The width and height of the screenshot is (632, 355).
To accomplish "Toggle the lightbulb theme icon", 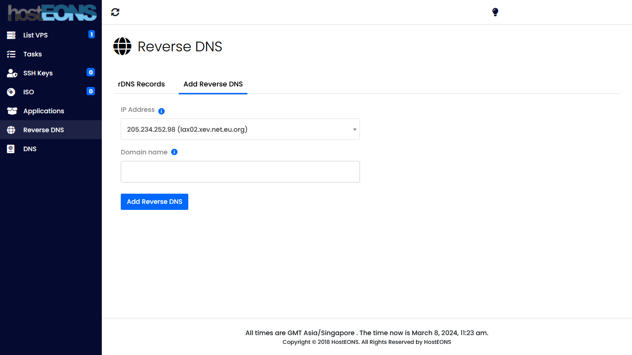I will pyautogui.click(x=495, y=12).
